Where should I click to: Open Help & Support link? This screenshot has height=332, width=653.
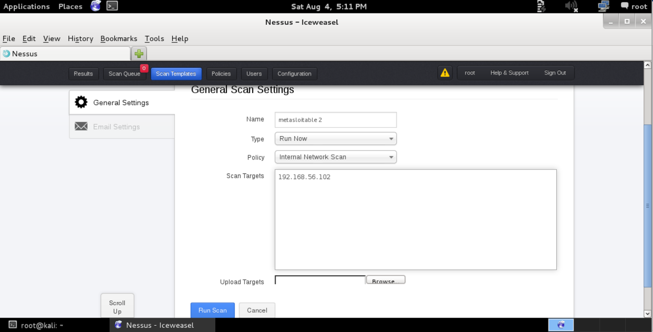point(509,73)
